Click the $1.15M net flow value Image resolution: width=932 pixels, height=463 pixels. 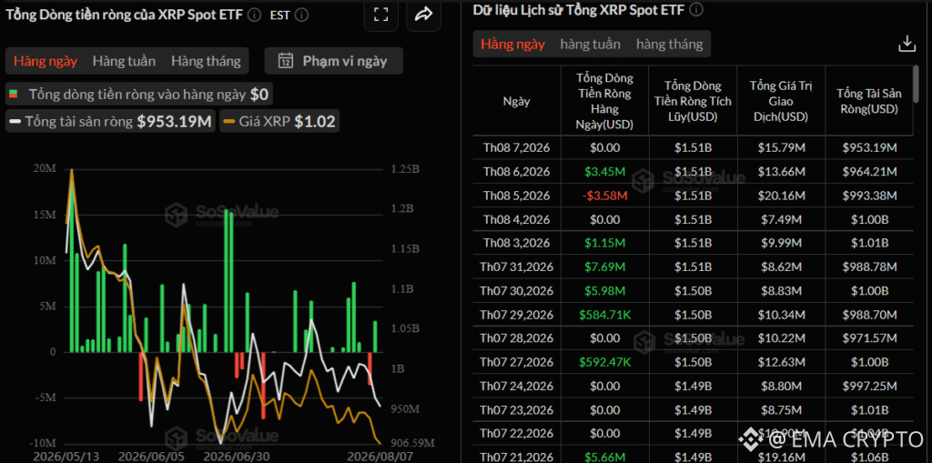605,243
